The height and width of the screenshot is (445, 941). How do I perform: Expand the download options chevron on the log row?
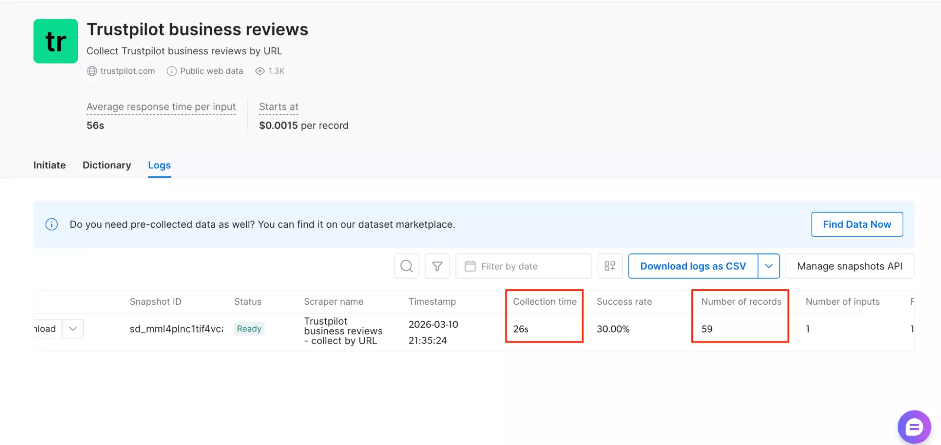[x=73, y=328]
